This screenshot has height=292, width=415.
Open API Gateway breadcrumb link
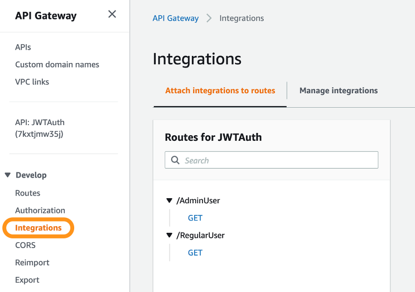pos(175,18)
